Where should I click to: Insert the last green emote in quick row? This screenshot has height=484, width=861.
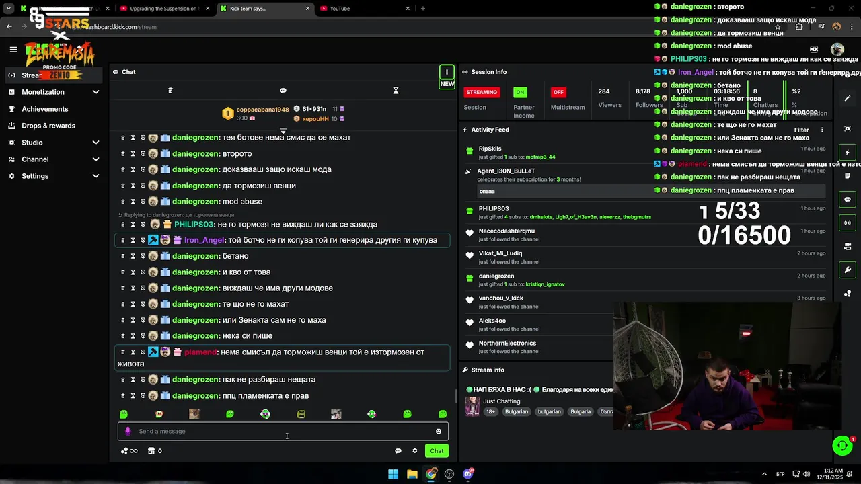tap(443, 414)
